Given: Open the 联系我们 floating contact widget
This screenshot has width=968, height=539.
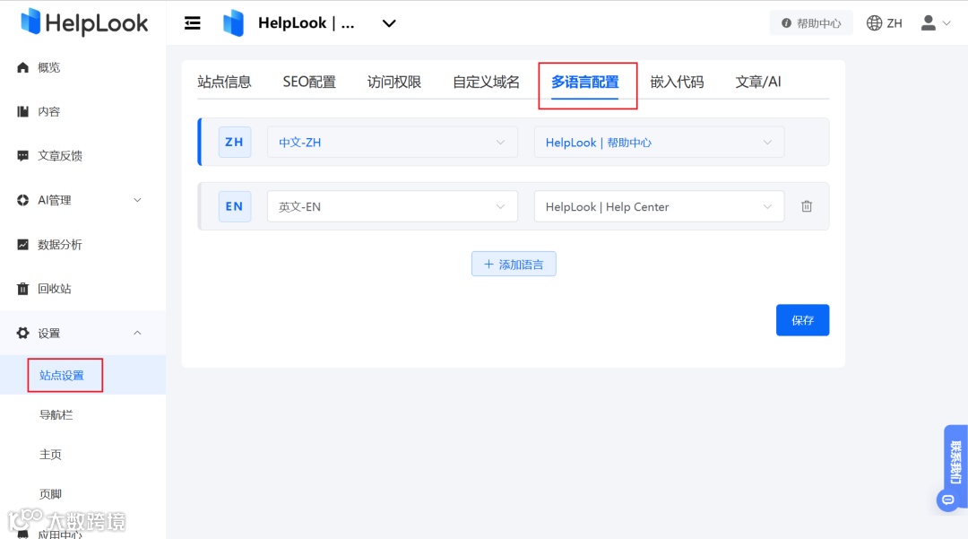Looking at the screenshot, I should click(954, 462).
